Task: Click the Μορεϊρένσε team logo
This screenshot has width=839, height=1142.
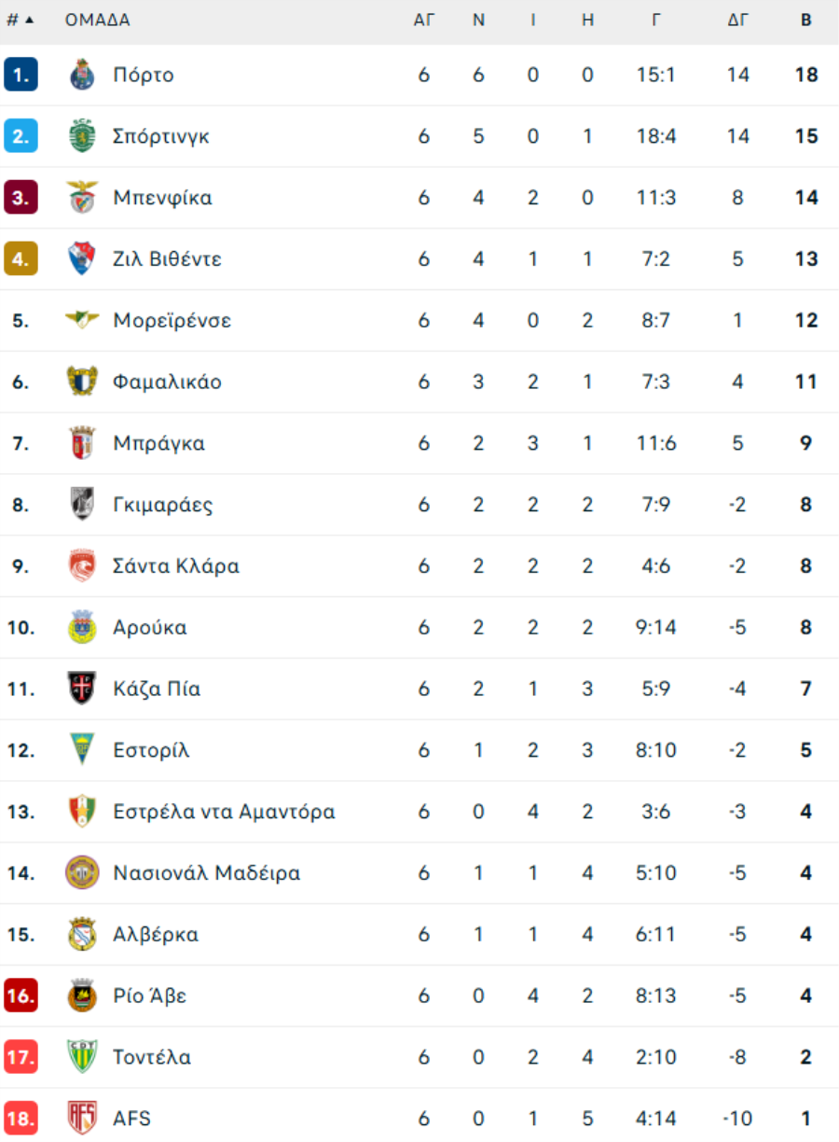Action: point(82,320)
